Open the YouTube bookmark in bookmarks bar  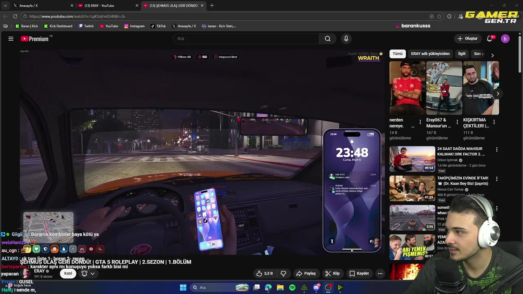click(x=109, y=26)
